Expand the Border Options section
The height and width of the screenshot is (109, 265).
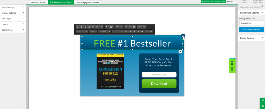pyautogui.click(x=252, y=38)
